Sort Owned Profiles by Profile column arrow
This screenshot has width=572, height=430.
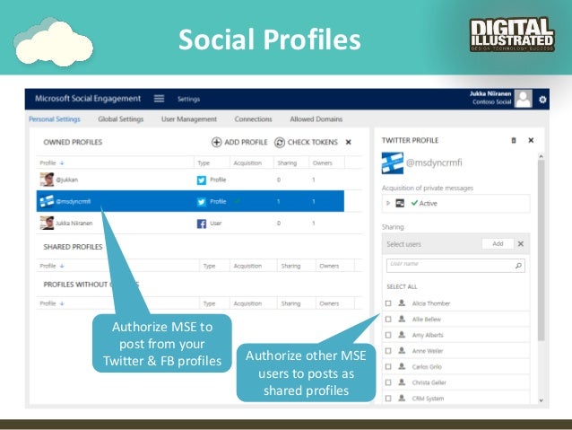tap(62, 163)
